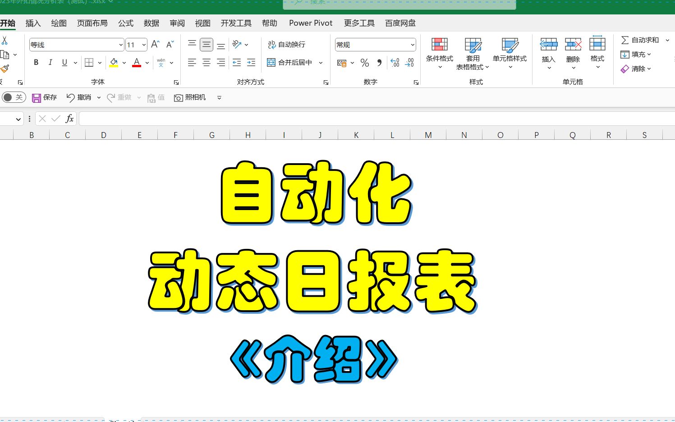Image resolution: width=675 pixels, height=422 pixels.
Task: Open 数字 number format dialog launcher
Action: (x=416, y=83)
